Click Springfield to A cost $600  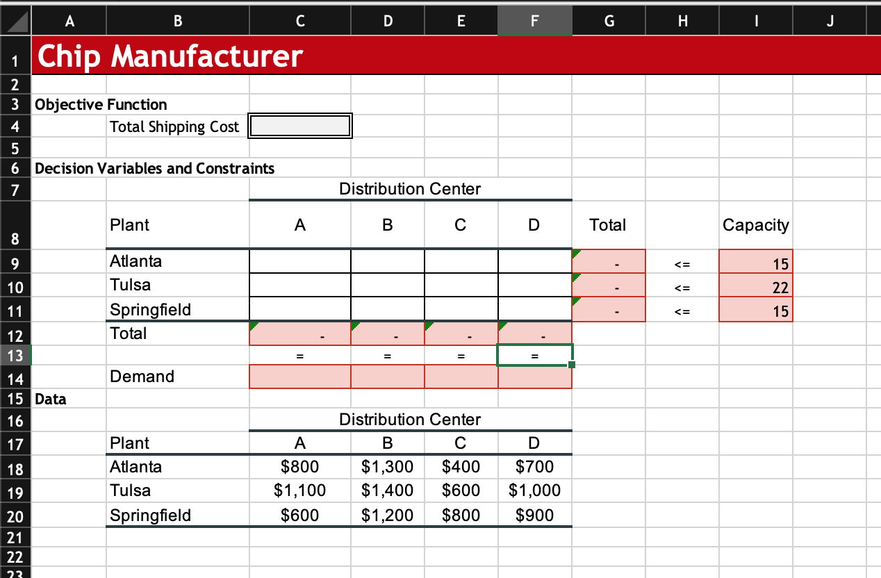point(300,515)
